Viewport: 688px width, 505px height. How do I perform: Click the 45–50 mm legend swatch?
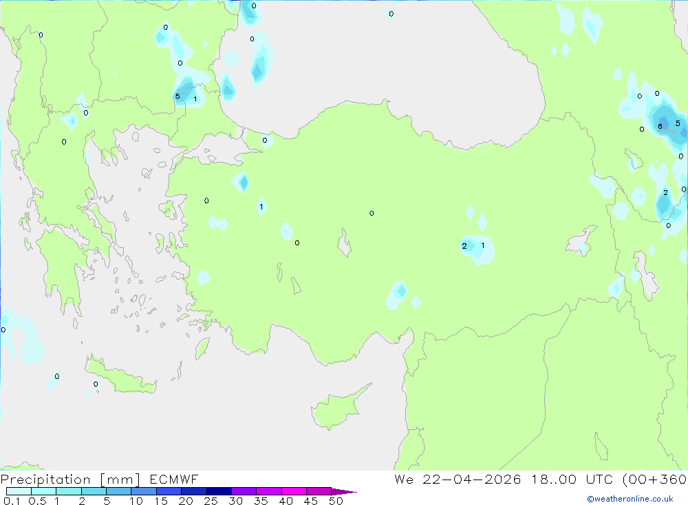pos(319,491)
